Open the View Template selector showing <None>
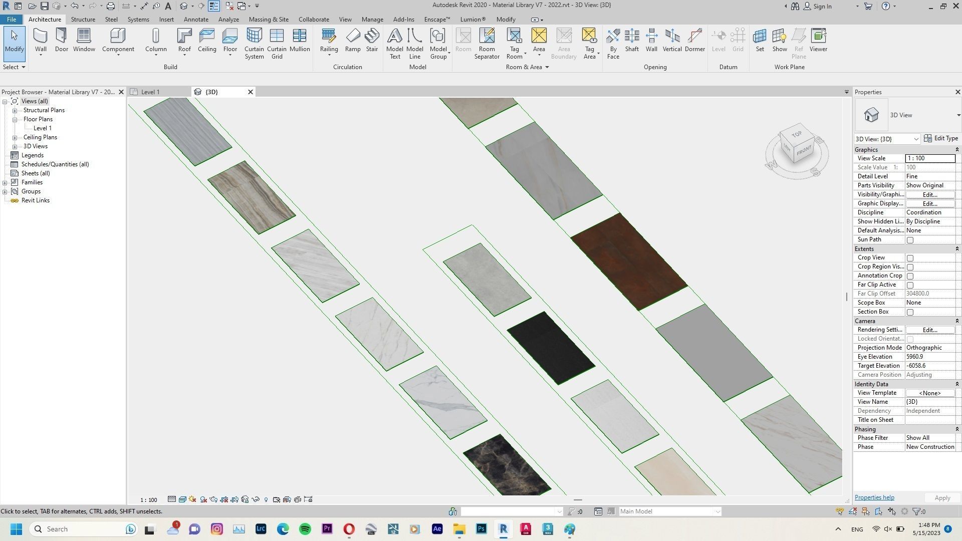Image resolution: width=962 pixels, height=541 pixels. (x=929, y=393)
